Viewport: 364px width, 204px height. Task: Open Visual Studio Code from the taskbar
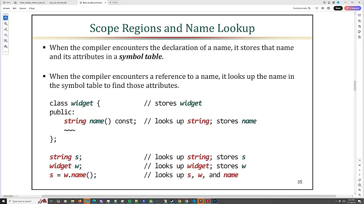[x=193, y=201]
